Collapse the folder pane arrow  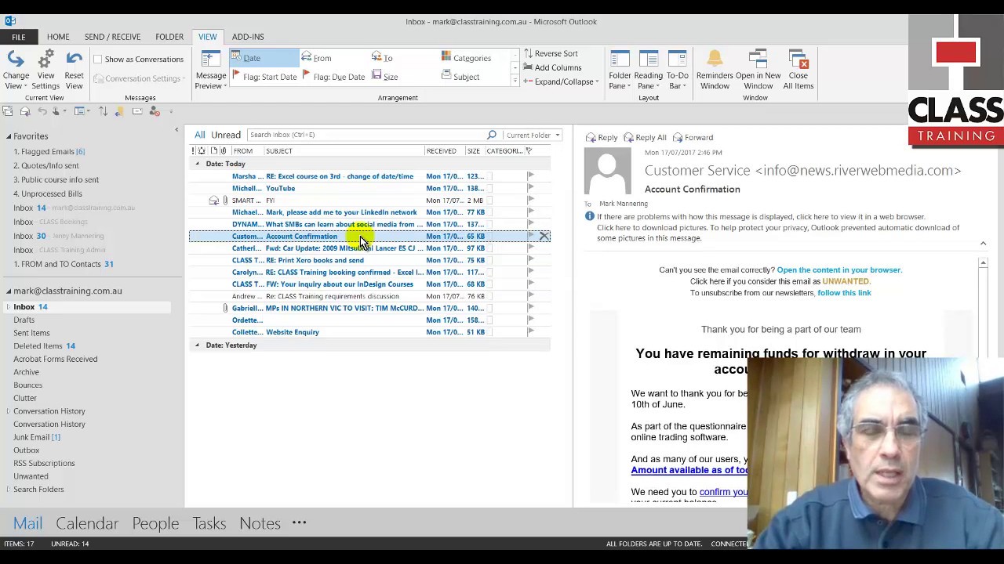pos(176,130)
